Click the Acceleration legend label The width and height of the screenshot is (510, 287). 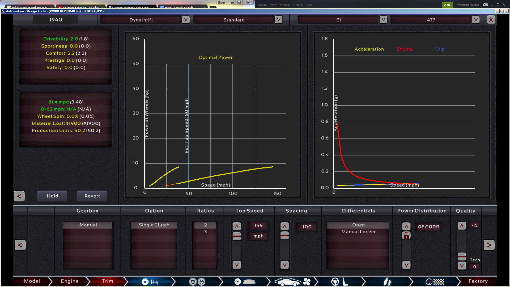pyautogui.click(x=369, y=49)
